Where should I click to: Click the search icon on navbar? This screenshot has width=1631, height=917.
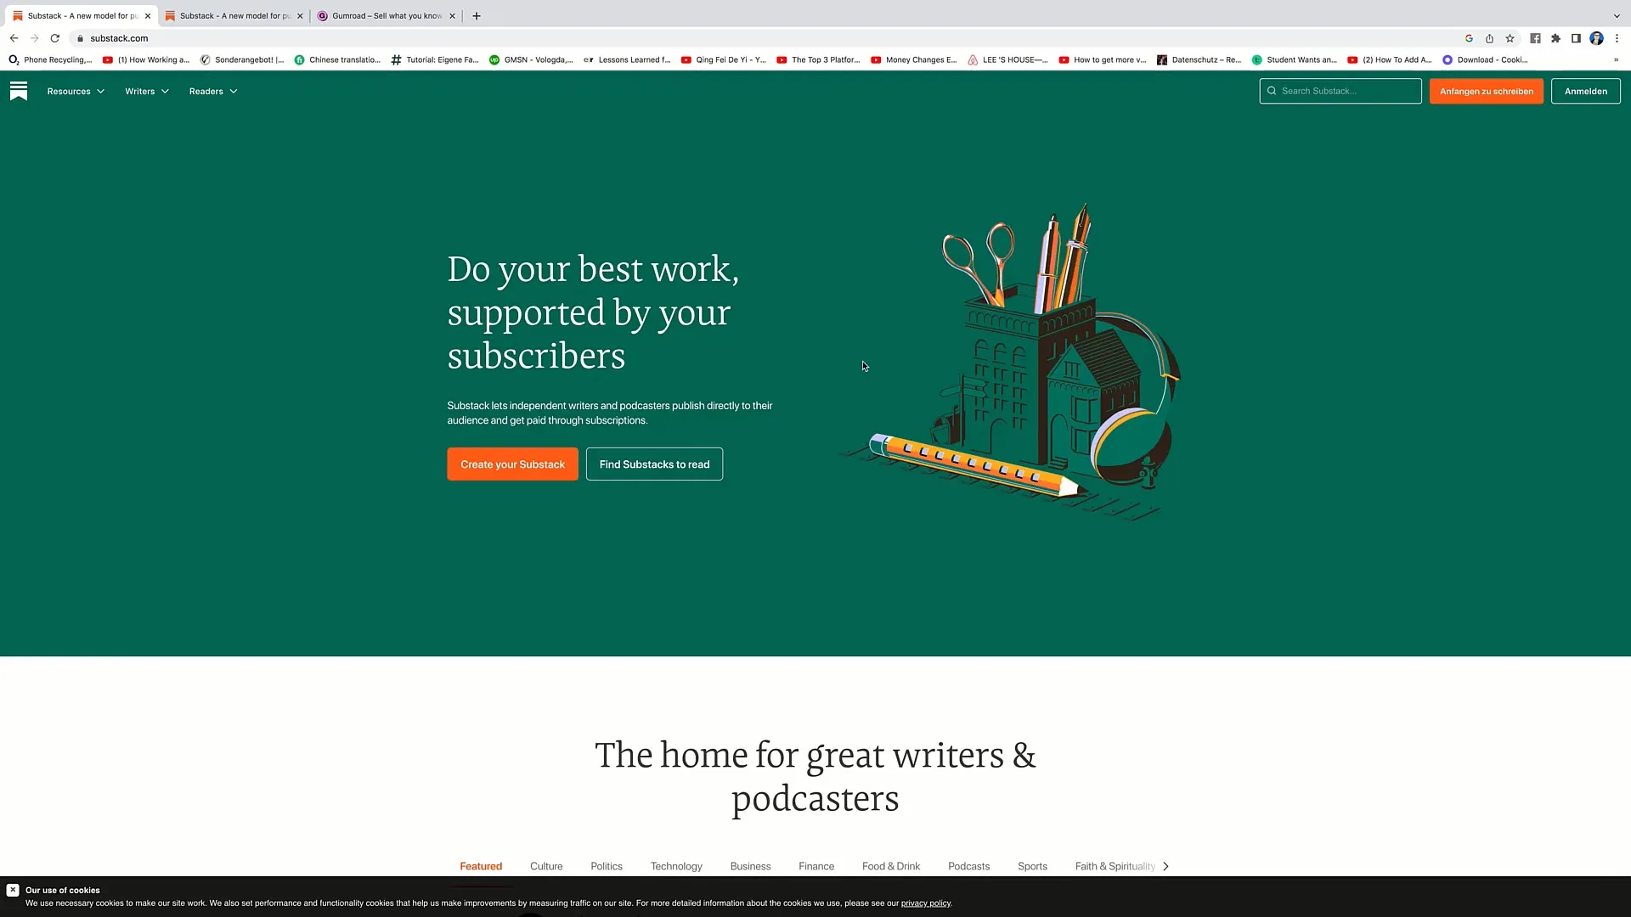(x=1273, y=91)
